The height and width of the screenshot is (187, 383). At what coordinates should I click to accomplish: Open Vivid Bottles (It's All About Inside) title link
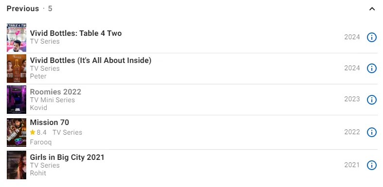[x=90, y=61]
